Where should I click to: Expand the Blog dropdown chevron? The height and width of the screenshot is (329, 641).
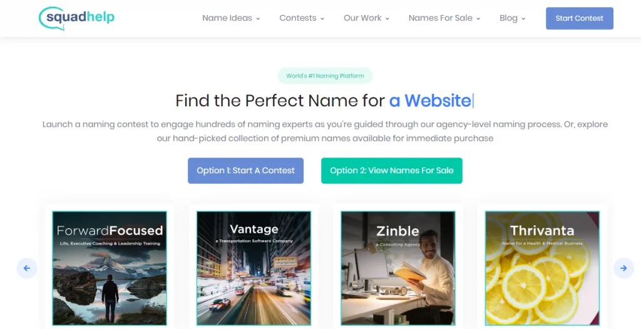pos(523,19)
